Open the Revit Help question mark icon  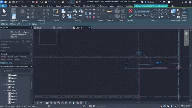169,2
